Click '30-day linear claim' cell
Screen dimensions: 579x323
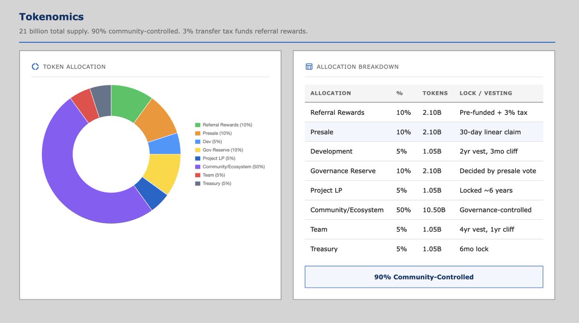490,132
